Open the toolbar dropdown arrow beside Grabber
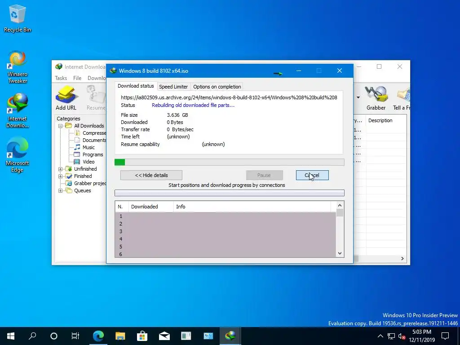Viewport: 460px width, 345px height. click(358, 97)
